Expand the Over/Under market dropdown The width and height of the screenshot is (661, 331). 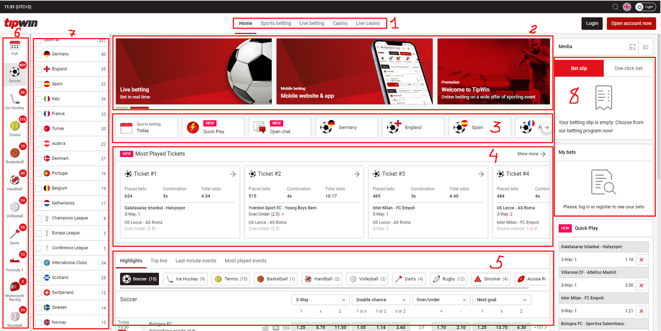coord(441,300)
